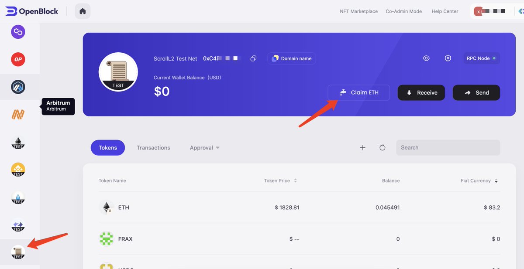The width and height of the screenshot is (524, 269).
Task: Select the ETH token row
Action: point(300,208)
